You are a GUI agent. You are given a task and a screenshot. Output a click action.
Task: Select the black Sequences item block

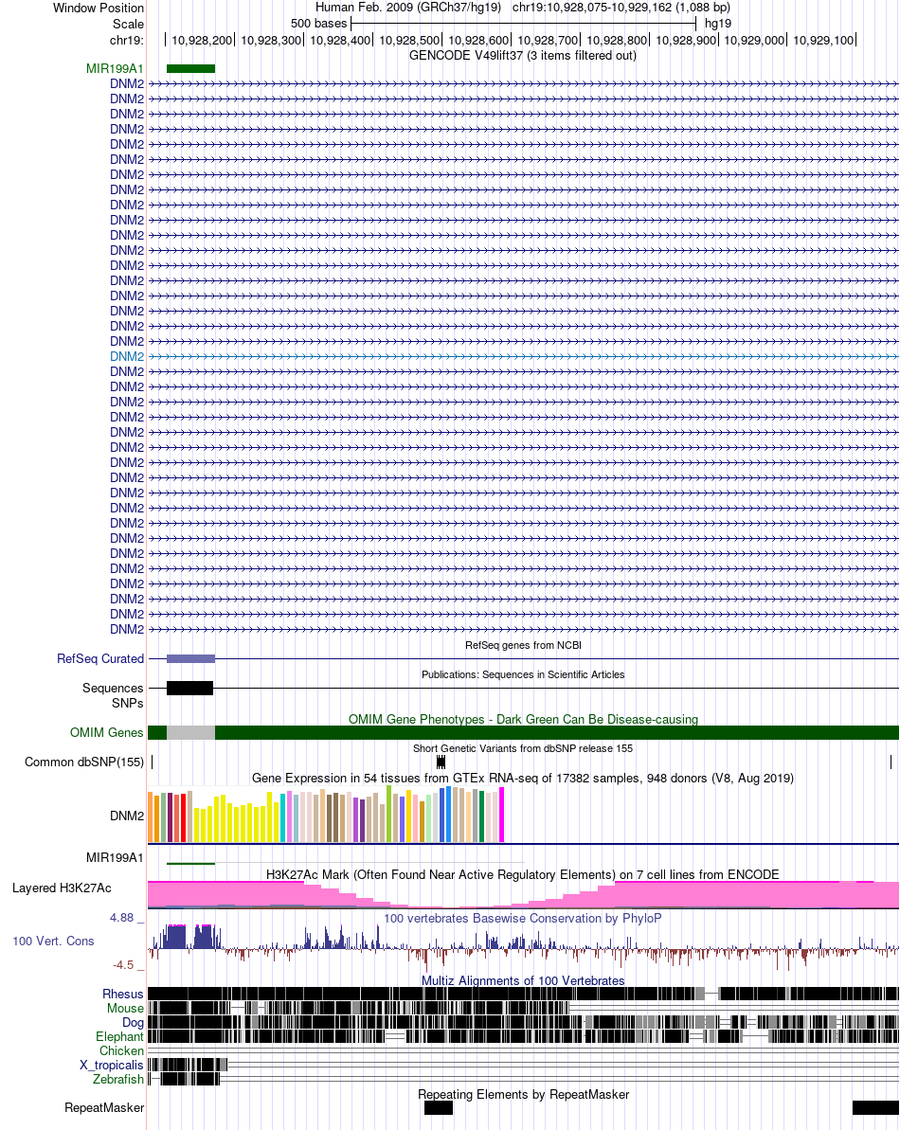pos(189,689)
